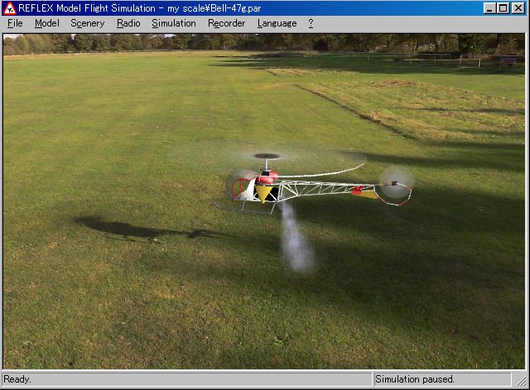Click the 'Simulation paused.' status text
This screenshot has width=530, height=390.
[x=415, y=379]
